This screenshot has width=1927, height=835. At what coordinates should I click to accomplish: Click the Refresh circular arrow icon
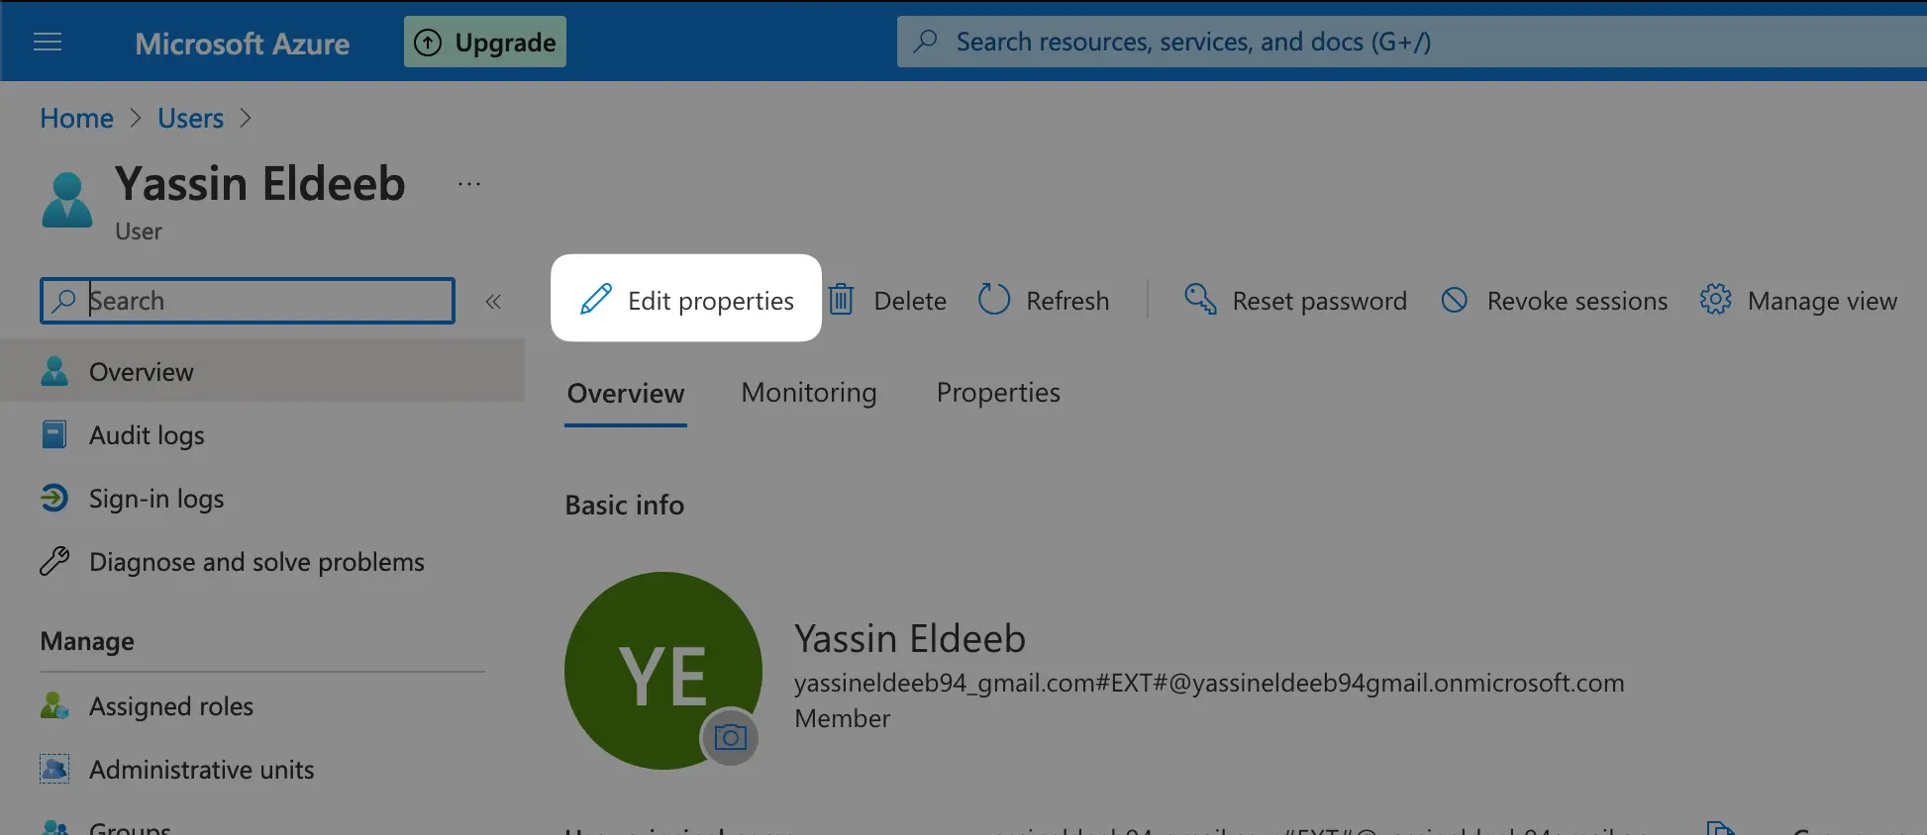coord(993,299)
